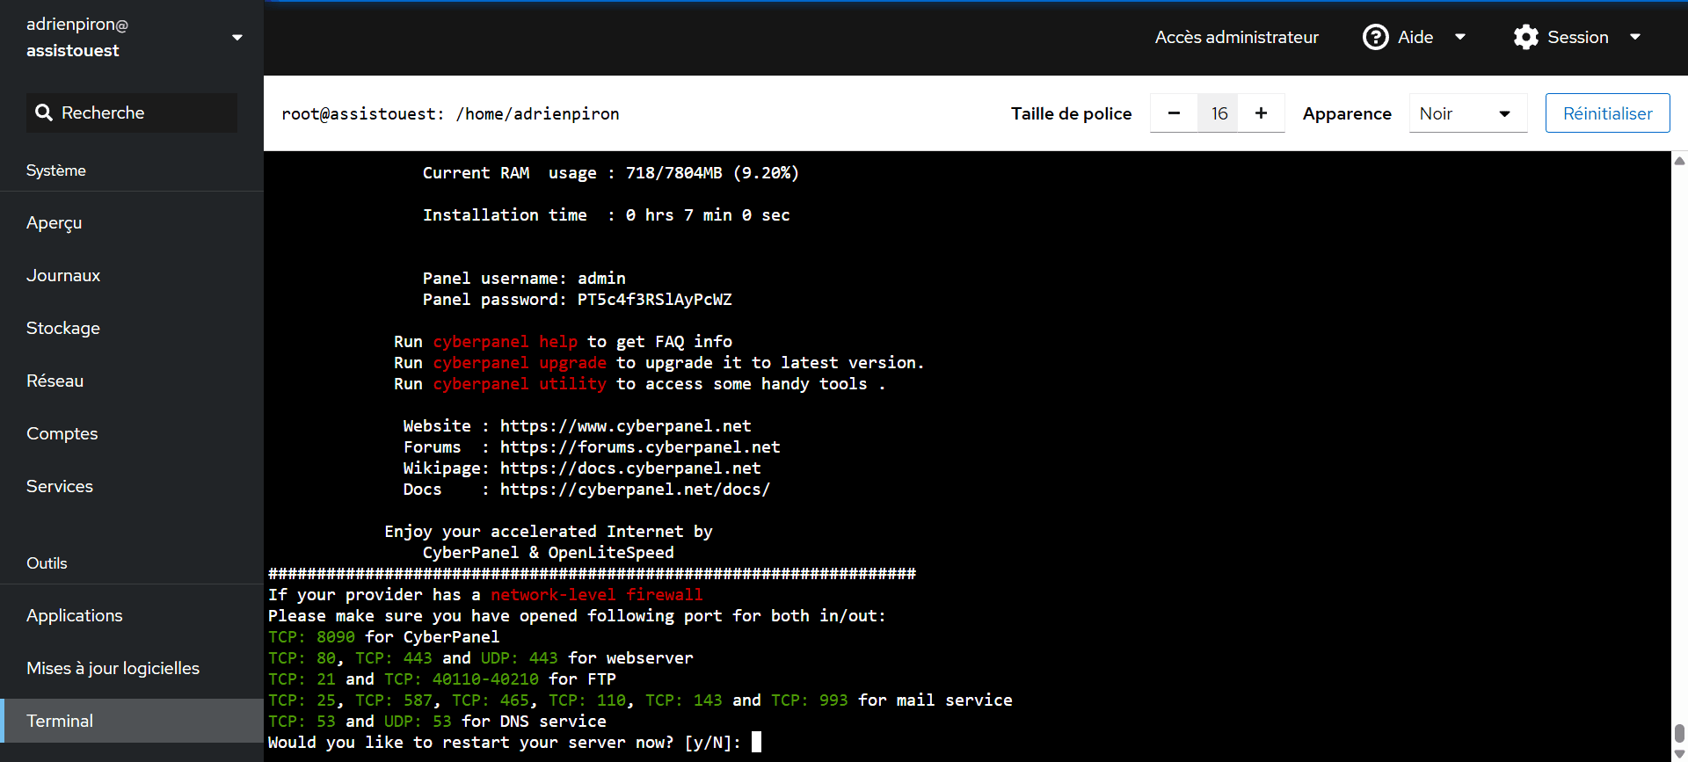Click 'Current RAM usage' line
This screenshot has height=762, width=1688.
610,173
